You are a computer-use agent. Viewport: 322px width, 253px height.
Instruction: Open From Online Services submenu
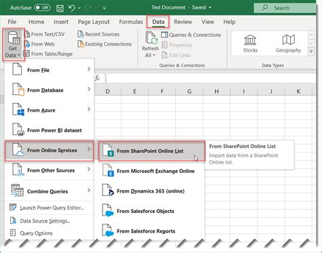49,151
